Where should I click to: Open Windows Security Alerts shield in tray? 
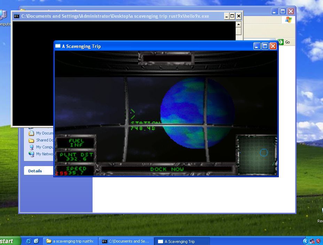pos(317,241)
